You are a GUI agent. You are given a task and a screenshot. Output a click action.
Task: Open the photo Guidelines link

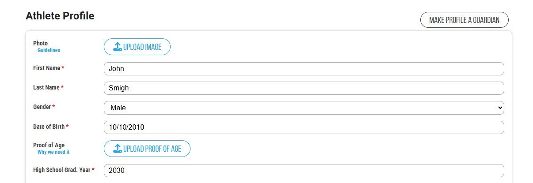pos(49,50)
